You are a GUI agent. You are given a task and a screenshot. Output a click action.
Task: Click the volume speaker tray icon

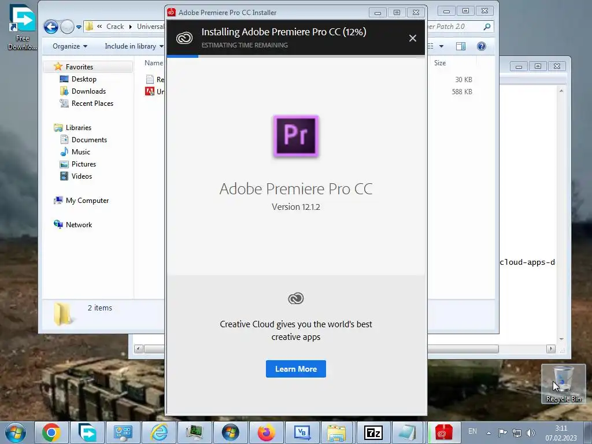click(531, 432)
